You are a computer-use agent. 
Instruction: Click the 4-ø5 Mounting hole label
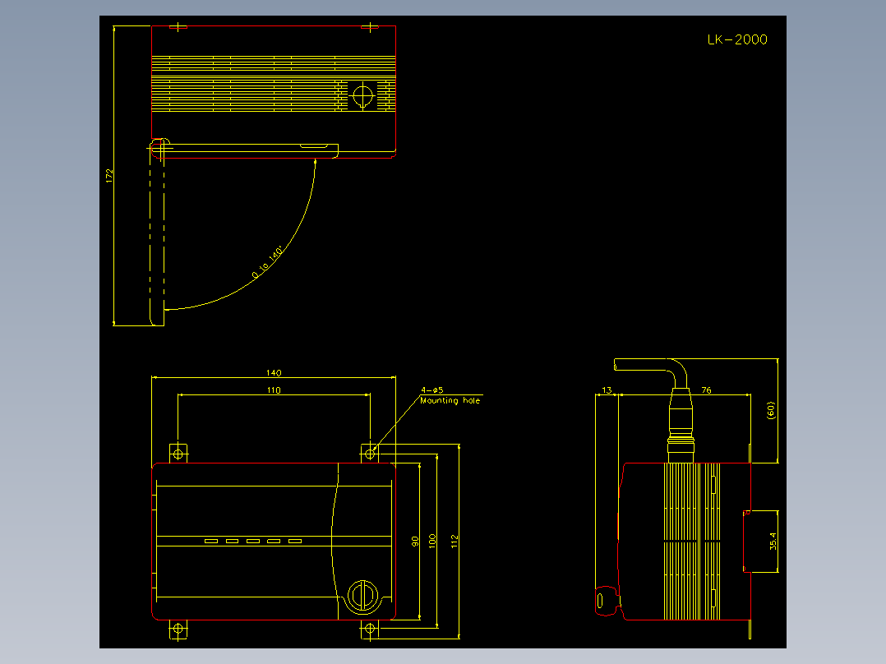[x=449, y=396]
